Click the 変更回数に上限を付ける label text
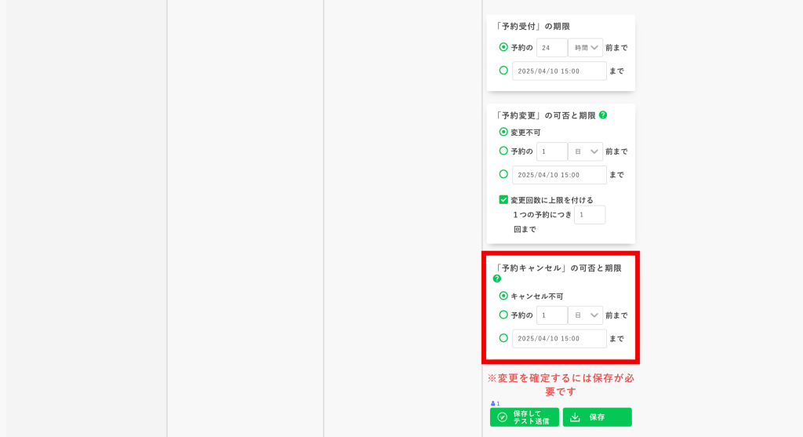 point(551,200)
